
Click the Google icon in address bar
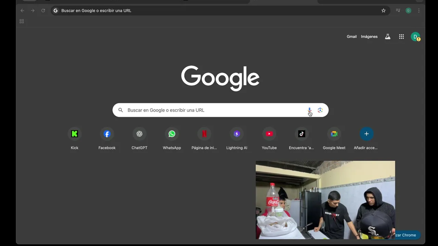(x=55, y=11)
